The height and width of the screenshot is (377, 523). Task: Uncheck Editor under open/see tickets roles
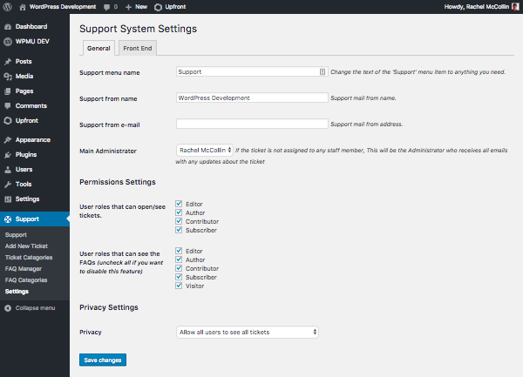click(x=179, y=204)
